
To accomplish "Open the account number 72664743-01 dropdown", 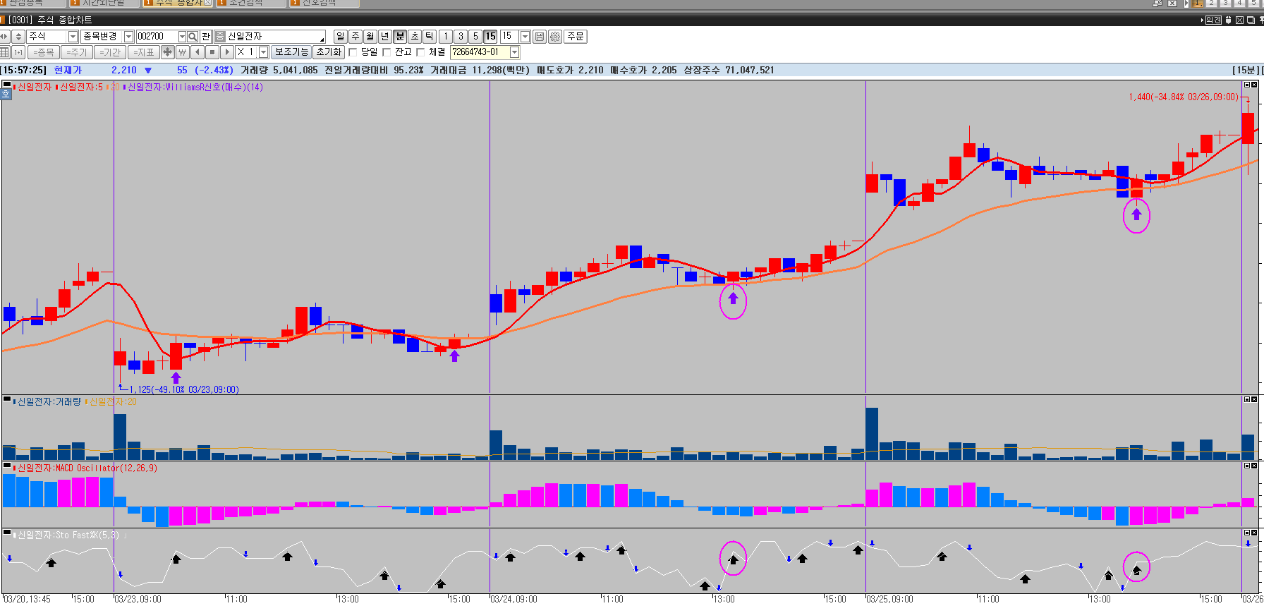I will click(x=515, y=52).
